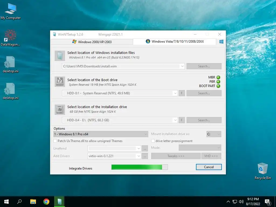Toggle drive letter preassignment checkbox
Screen dimensions: 276x207
point(153,141)
